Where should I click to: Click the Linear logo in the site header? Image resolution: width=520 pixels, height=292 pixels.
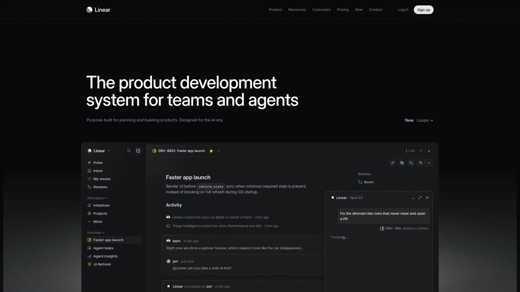point(98,10)
